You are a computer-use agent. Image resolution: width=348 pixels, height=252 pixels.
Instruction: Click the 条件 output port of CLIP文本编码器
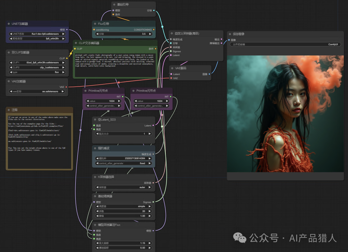pyautogui.click(x=155, y=49)
